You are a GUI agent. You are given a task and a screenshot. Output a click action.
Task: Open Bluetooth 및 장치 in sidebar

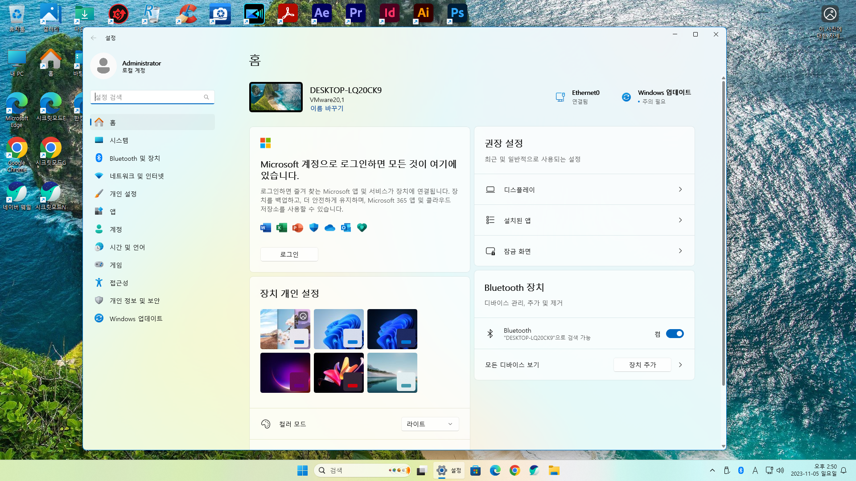(134, 158)
